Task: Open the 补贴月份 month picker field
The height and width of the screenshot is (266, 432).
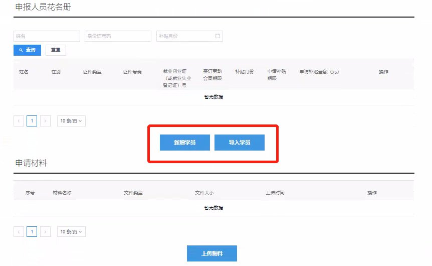Action: click(x=189, y=36)
